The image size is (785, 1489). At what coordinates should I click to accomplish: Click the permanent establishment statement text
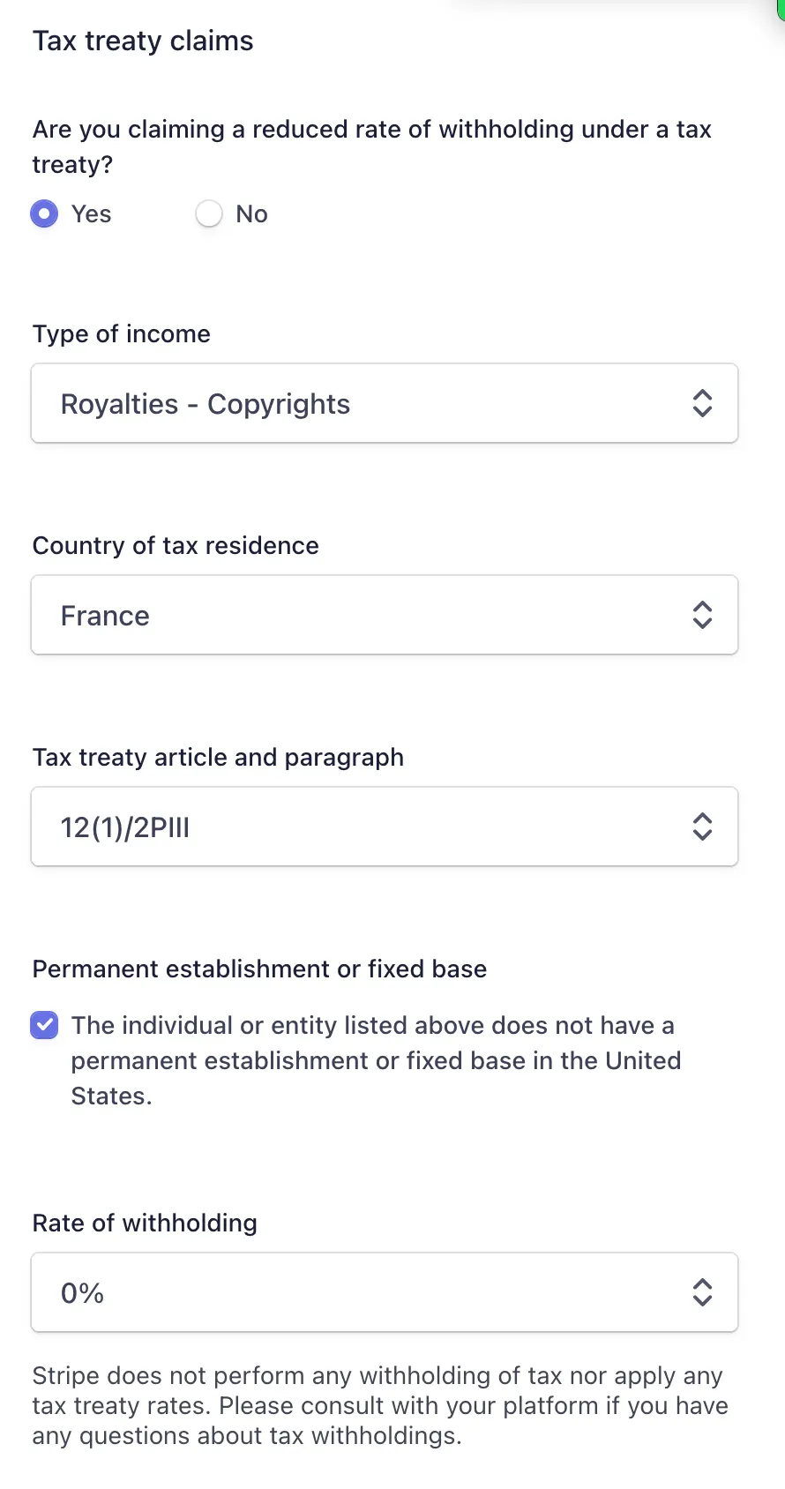coord(376,1060)
